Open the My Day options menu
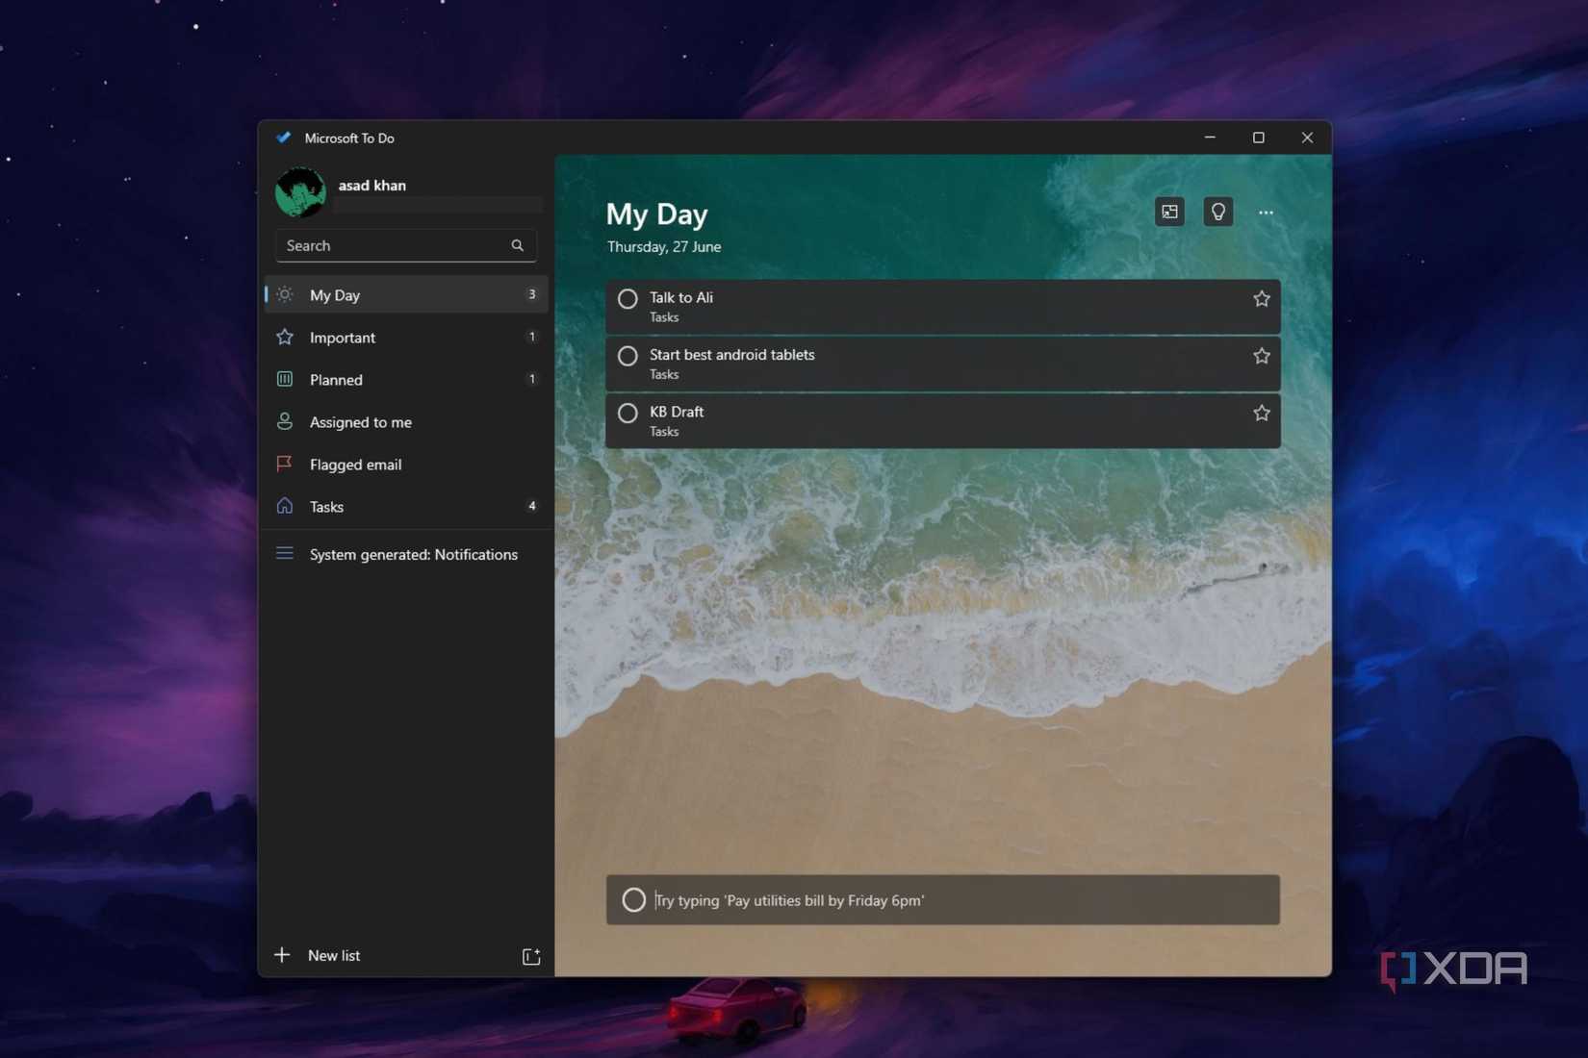 pos(1266,212)
